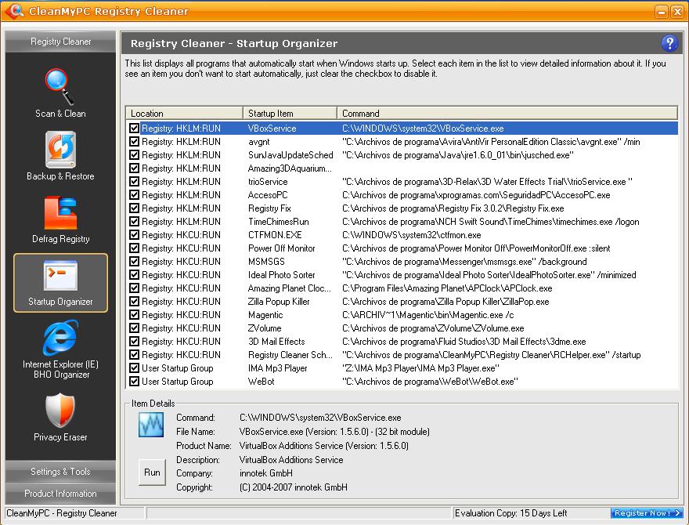This screenshot has width=689, height=525.
Task: Select the Startup Organizer icon
Action: tap(60, 283)
